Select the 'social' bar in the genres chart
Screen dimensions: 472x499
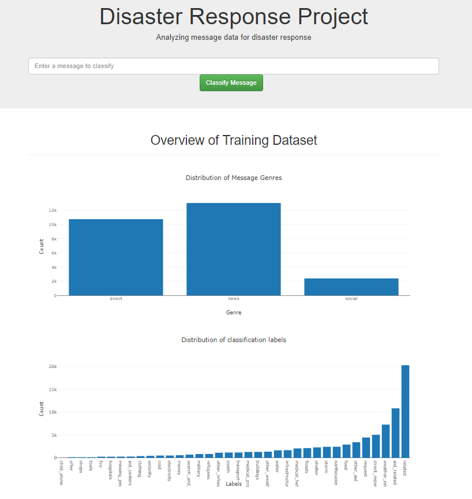pyautogui.click(x=351, y=287)
